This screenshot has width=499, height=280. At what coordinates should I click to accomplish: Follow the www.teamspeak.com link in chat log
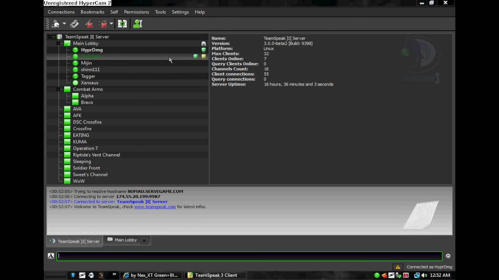coord(155,207)
